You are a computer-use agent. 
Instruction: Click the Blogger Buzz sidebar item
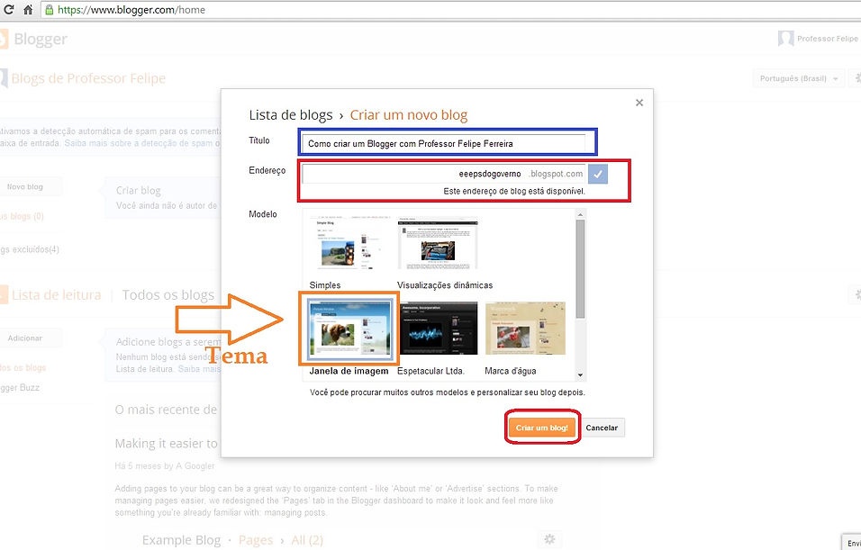pyautogui.click(x=20, y=388)
